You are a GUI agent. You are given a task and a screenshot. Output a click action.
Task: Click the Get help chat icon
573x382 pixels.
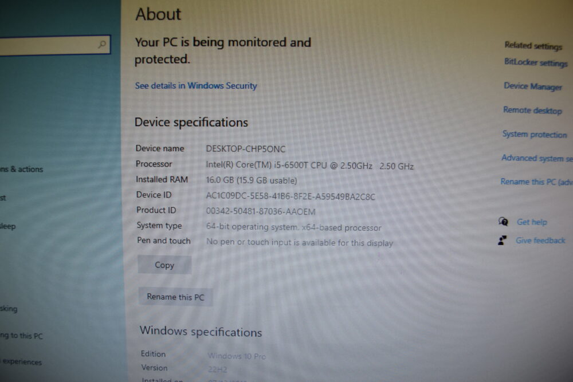point(503,221)
